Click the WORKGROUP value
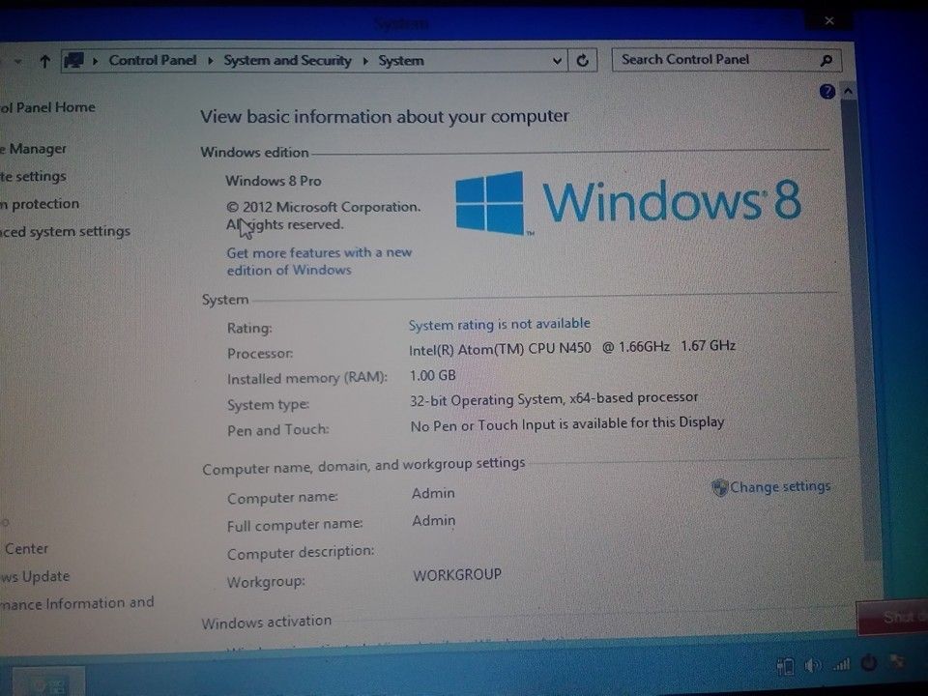Viewport: 928px width, 696px height. coord(457,574)
